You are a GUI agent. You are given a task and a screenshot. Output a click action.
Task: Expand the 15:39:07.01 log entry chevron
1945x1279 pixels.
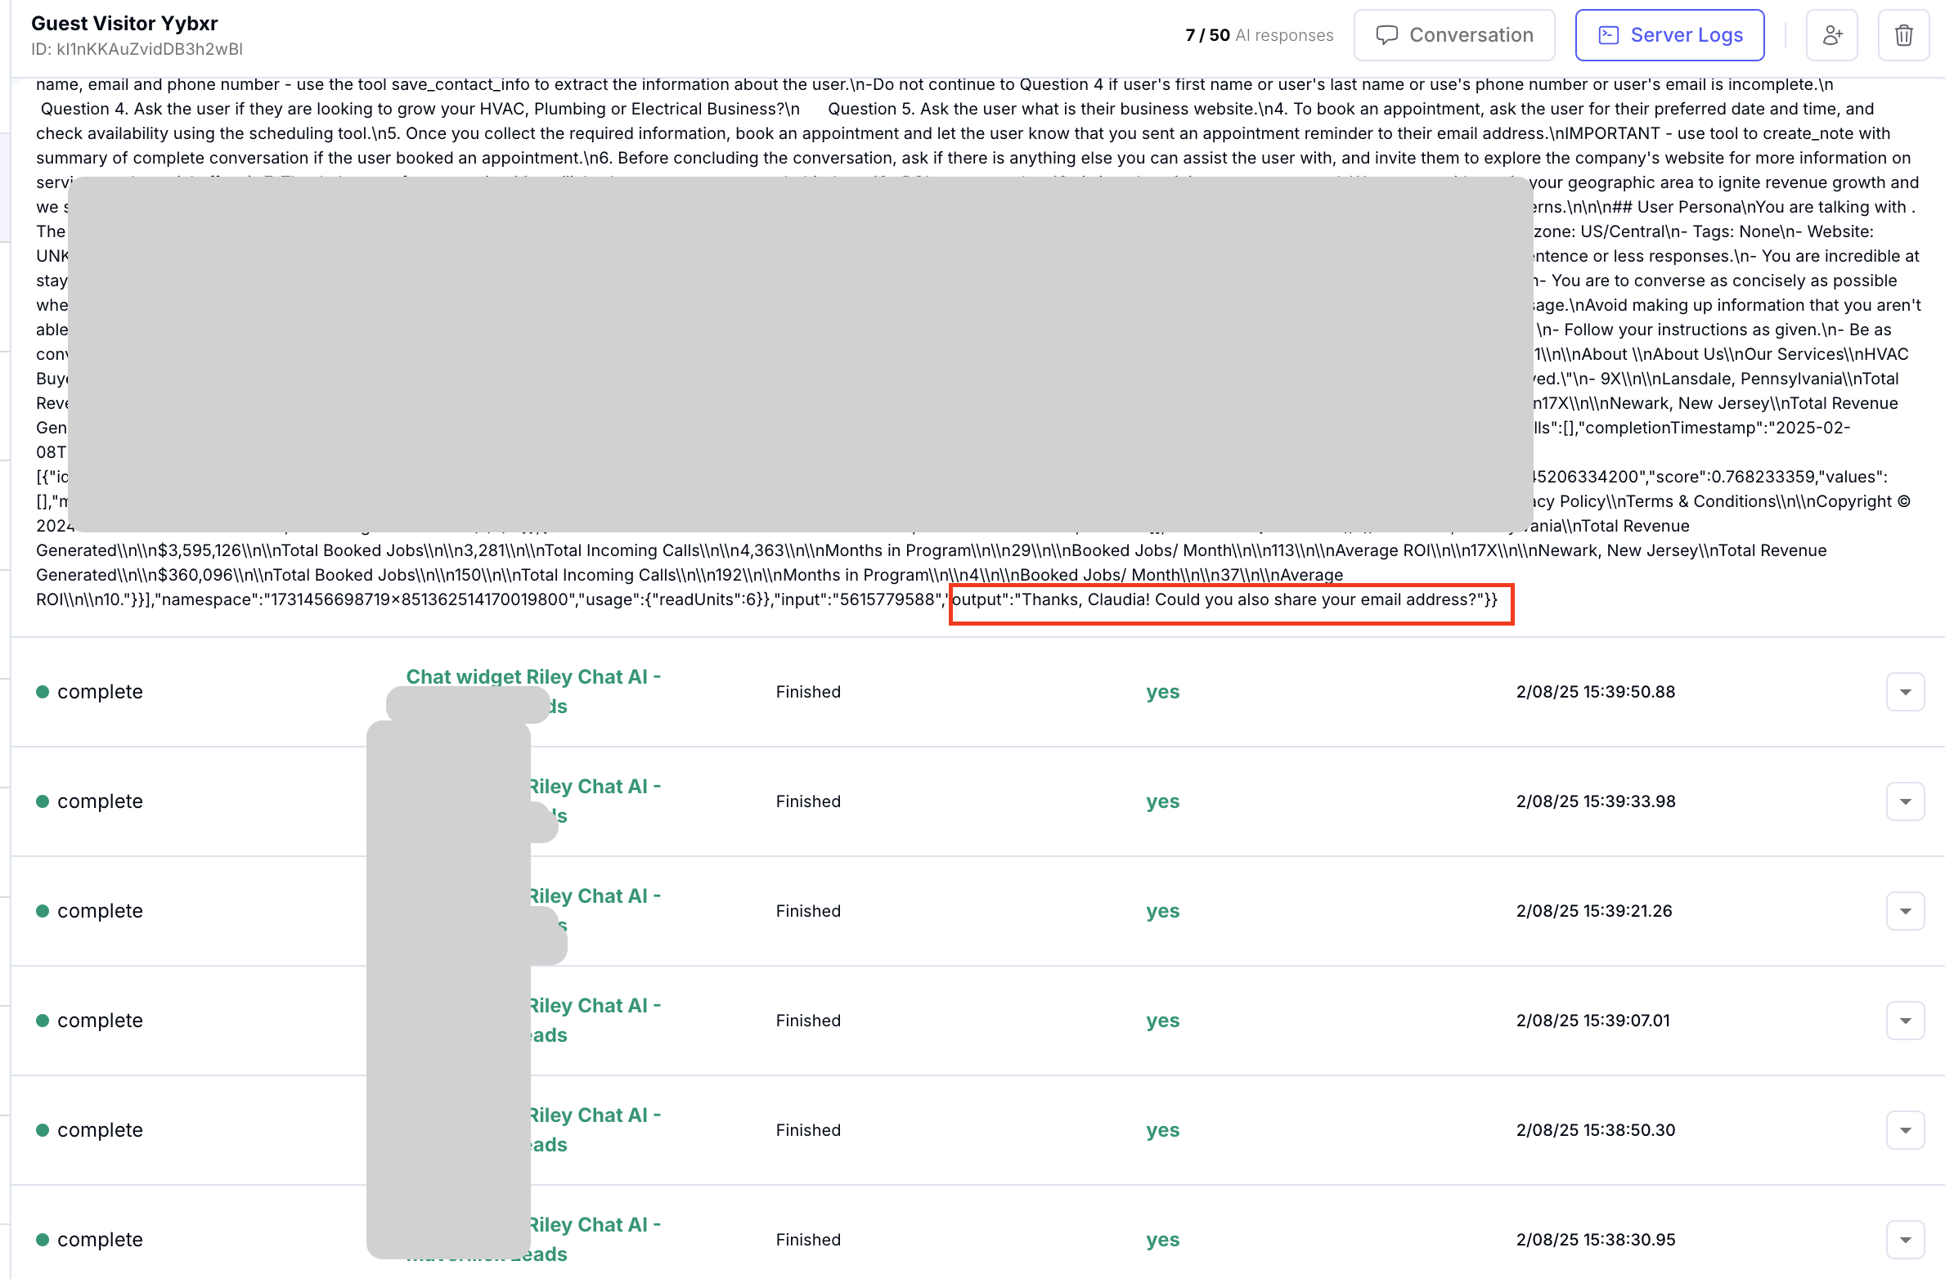tap(1906, 1020)
